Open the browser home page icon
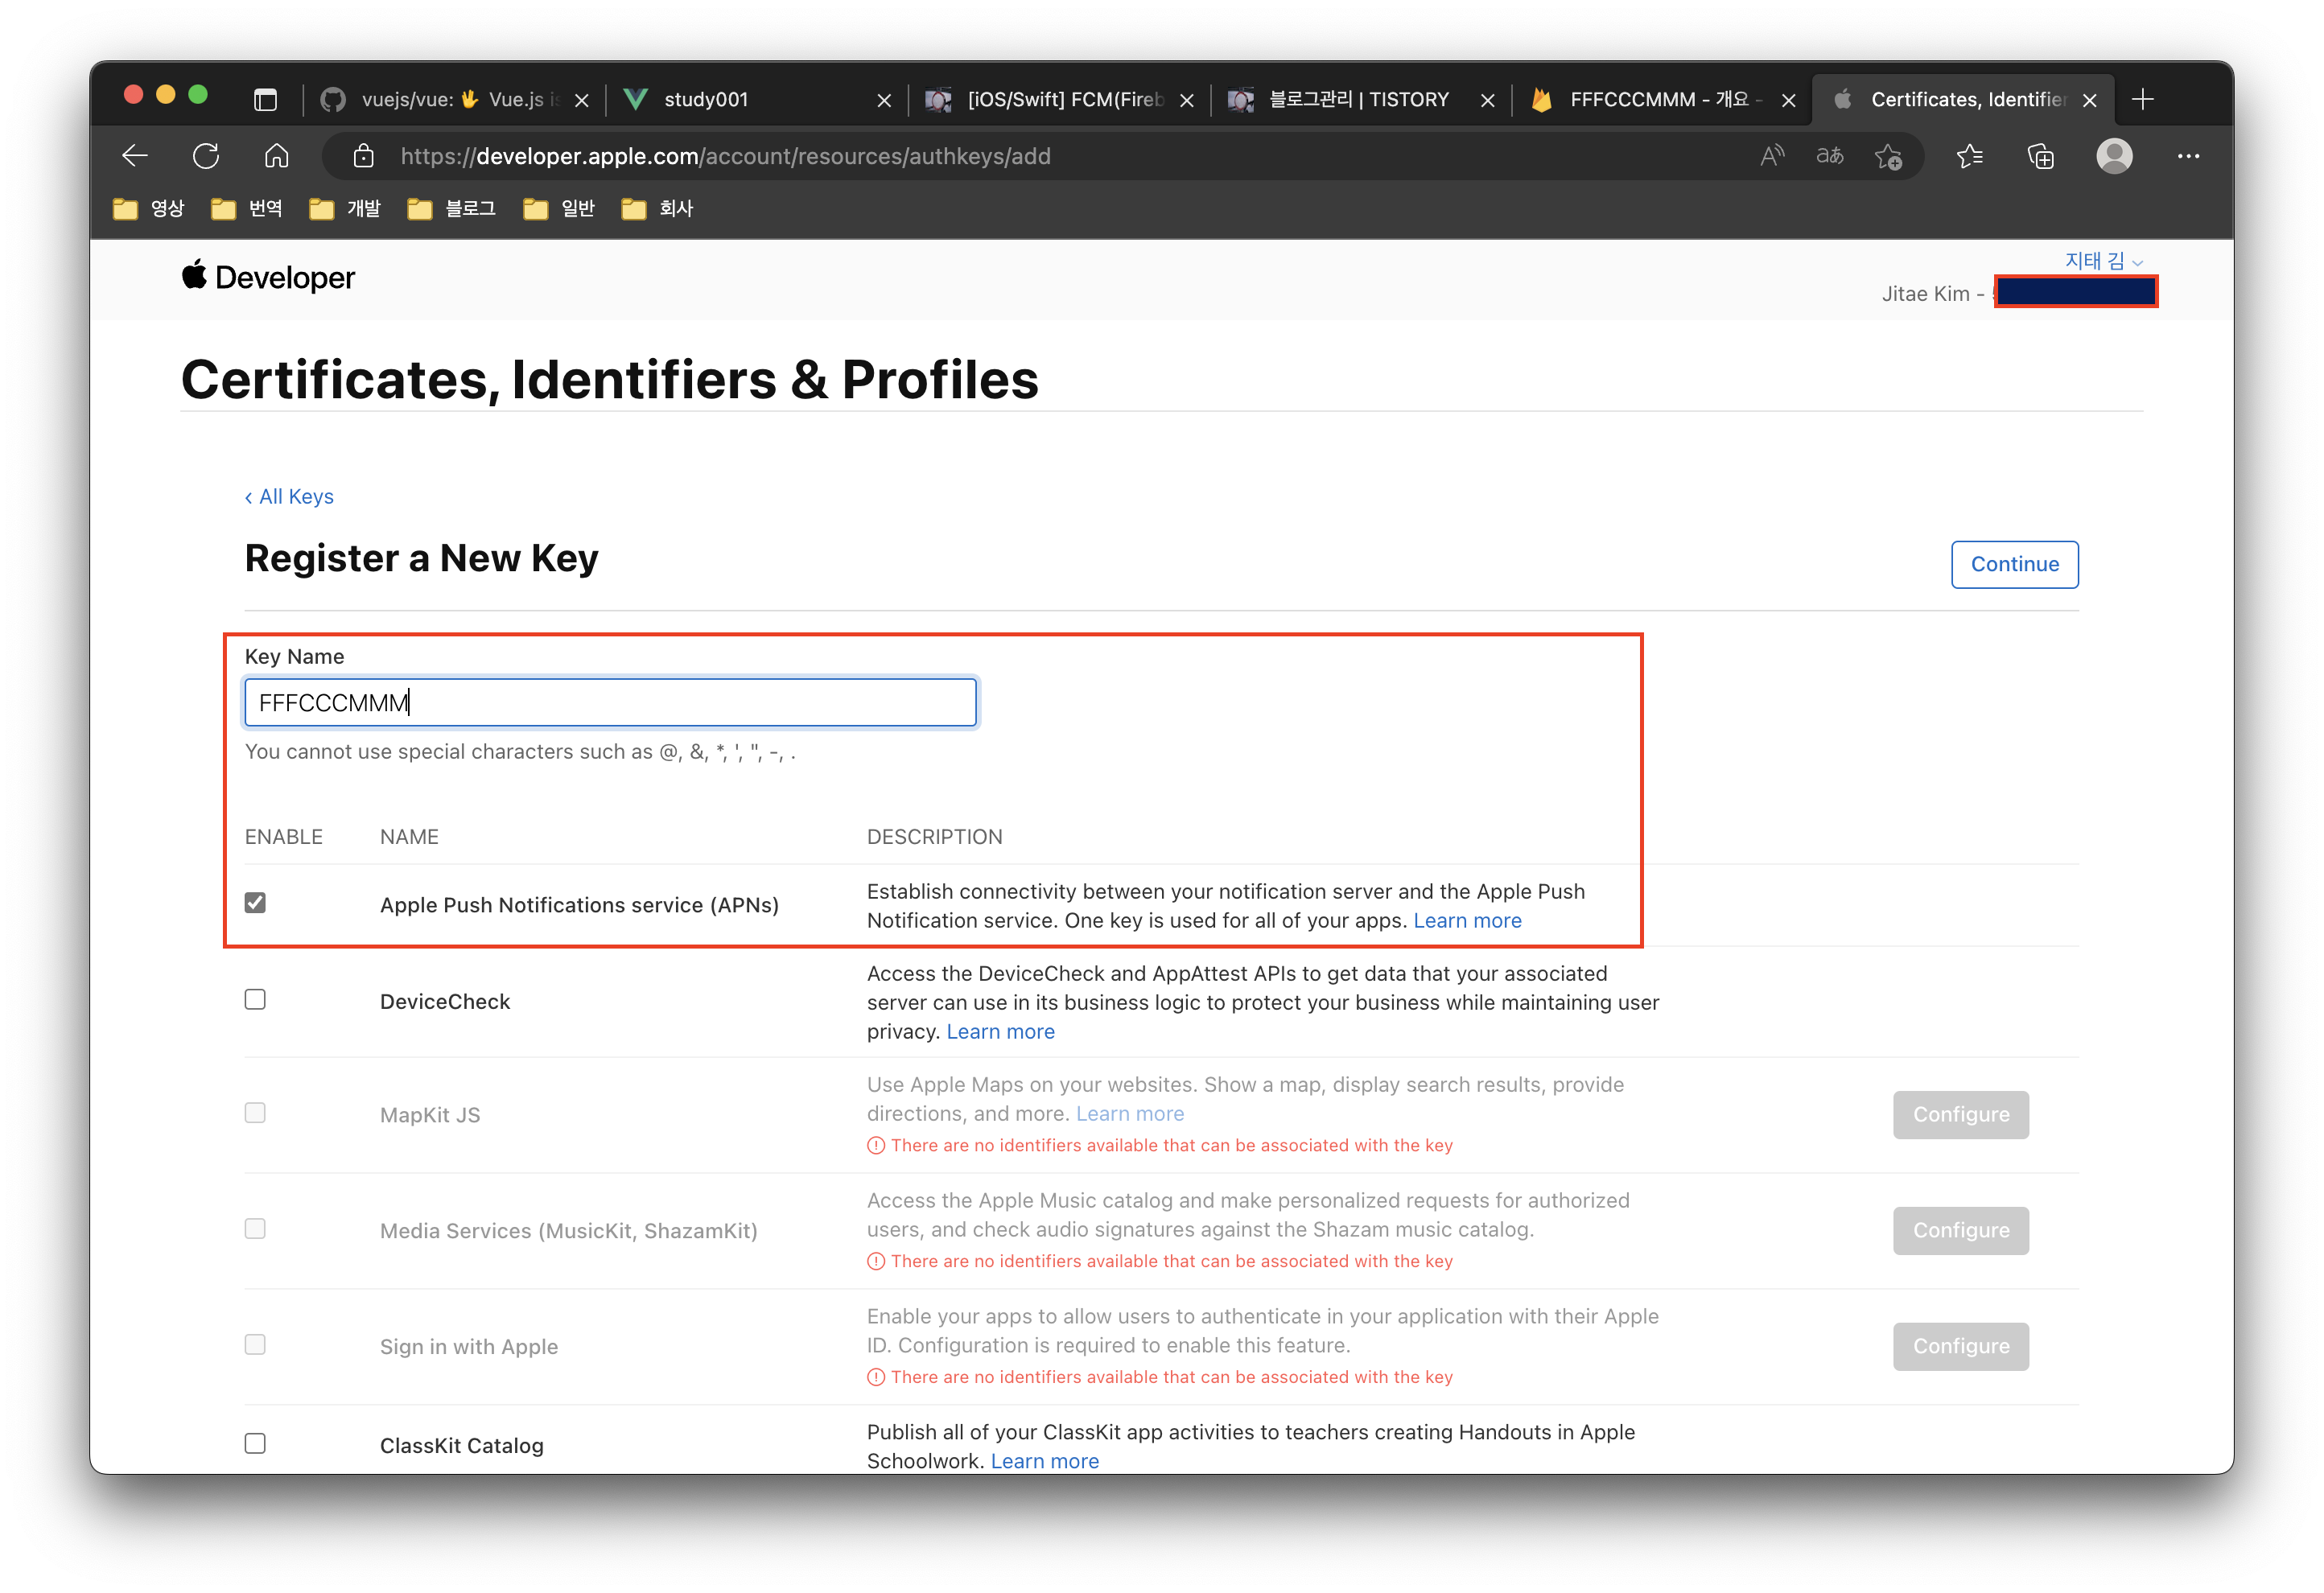2324x1593 pixels. [x=277, y=156]
